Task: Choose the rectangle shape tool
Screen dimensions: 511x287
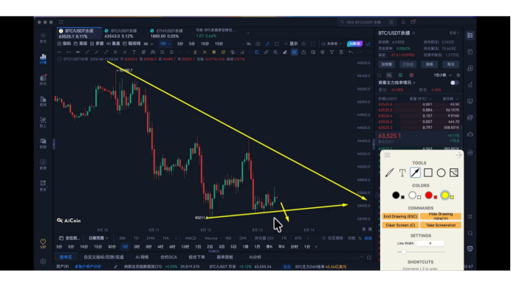Action: click(428, 173)
